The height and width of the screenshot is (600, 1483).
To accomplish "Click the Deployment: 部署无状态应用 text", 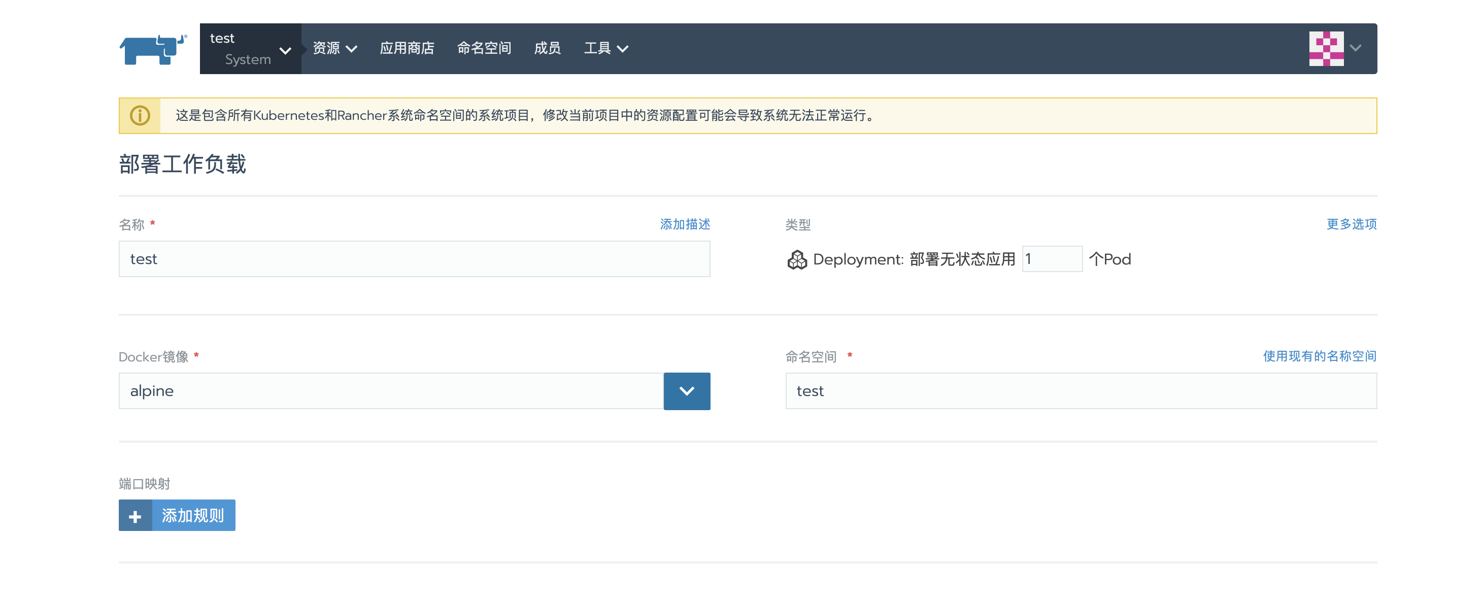I will click(x=914, y=260).
